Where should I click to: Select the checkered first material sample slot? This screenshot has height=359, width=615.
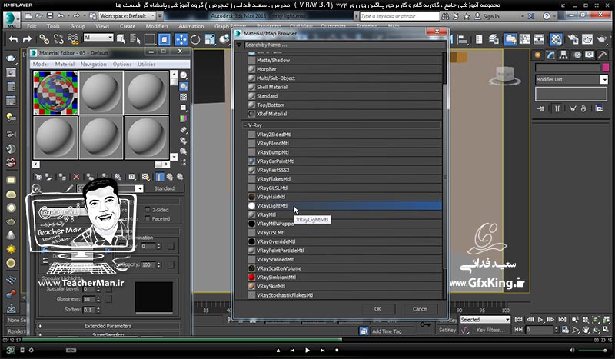click(55, 92)
